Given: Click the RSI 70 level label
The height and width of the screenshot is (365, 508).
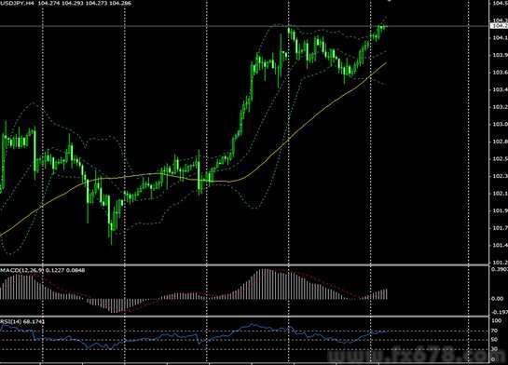Looking at the screenshot, I should tap(494, 331).
